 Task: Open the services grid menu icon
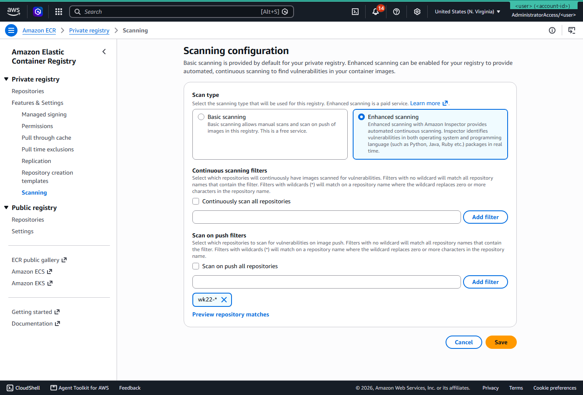pyautogui.click(x=59, y=12)
